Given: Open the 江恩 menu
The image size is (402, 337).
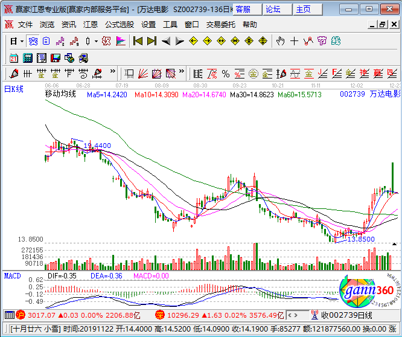Looking at the screenshot, I should pos(91,25).
